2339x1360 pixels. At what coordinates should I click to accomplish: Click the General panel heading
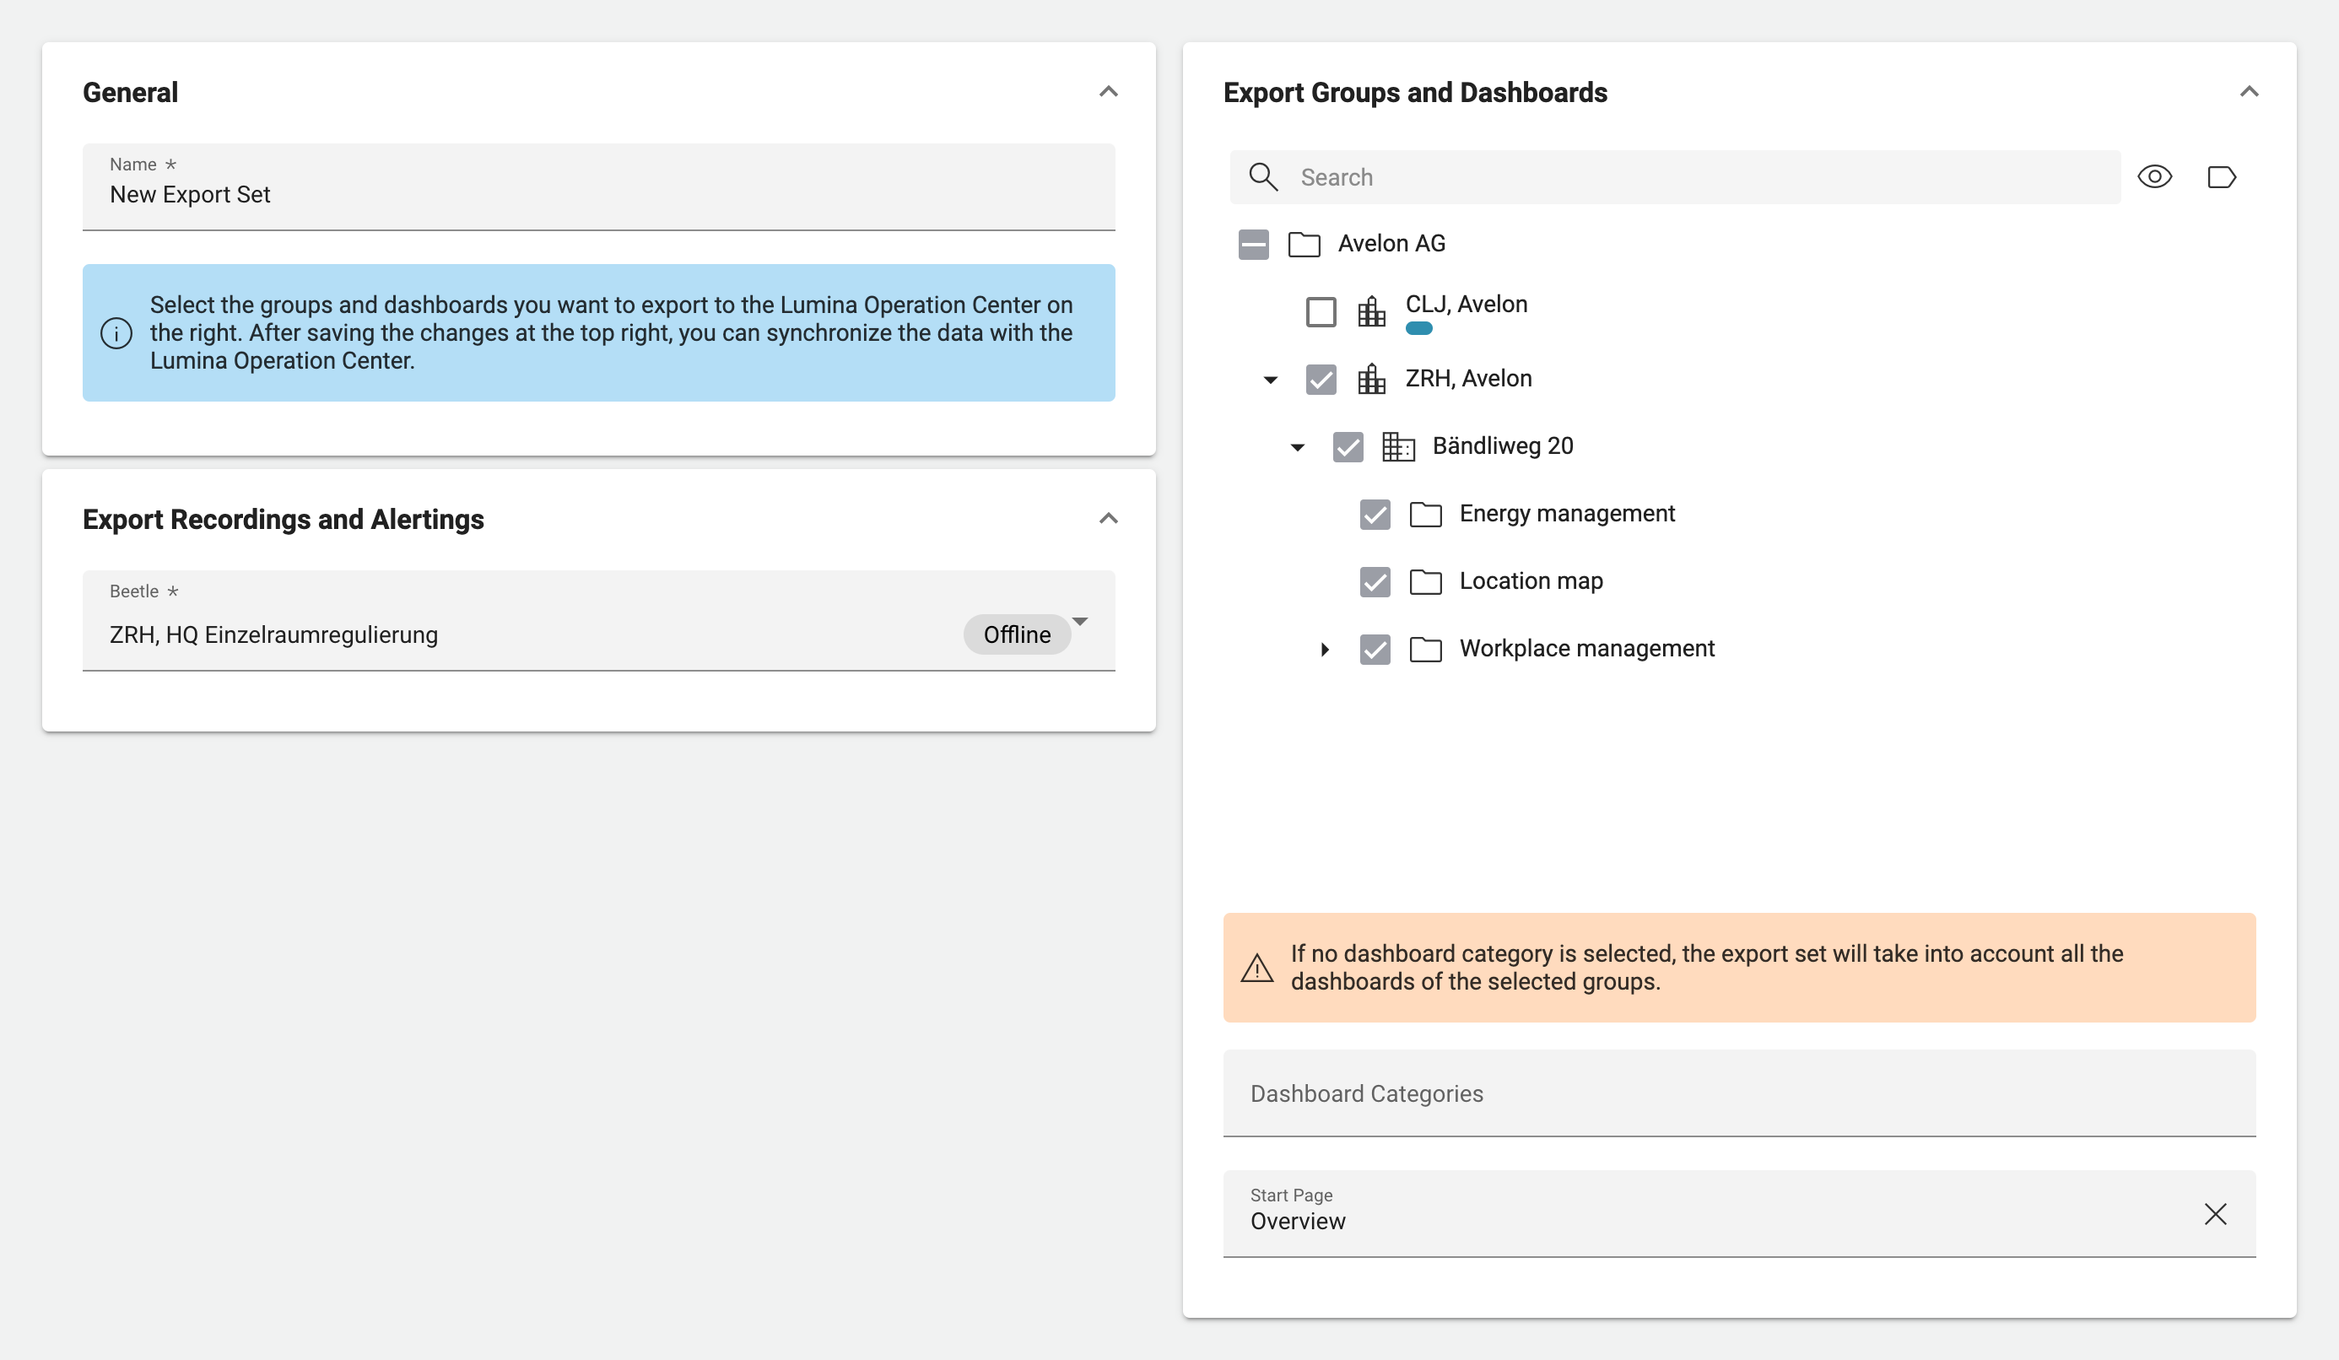[x=131, y=92]
